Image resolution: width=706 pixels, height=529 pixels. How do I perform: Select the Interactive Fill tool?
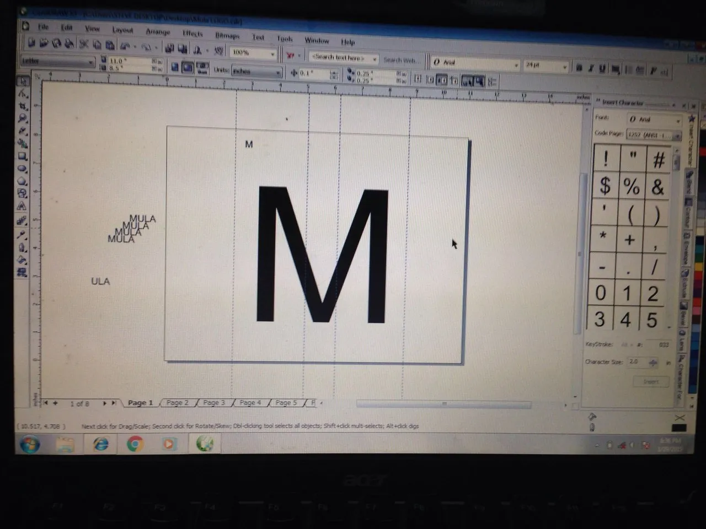[x=23, y=272]
